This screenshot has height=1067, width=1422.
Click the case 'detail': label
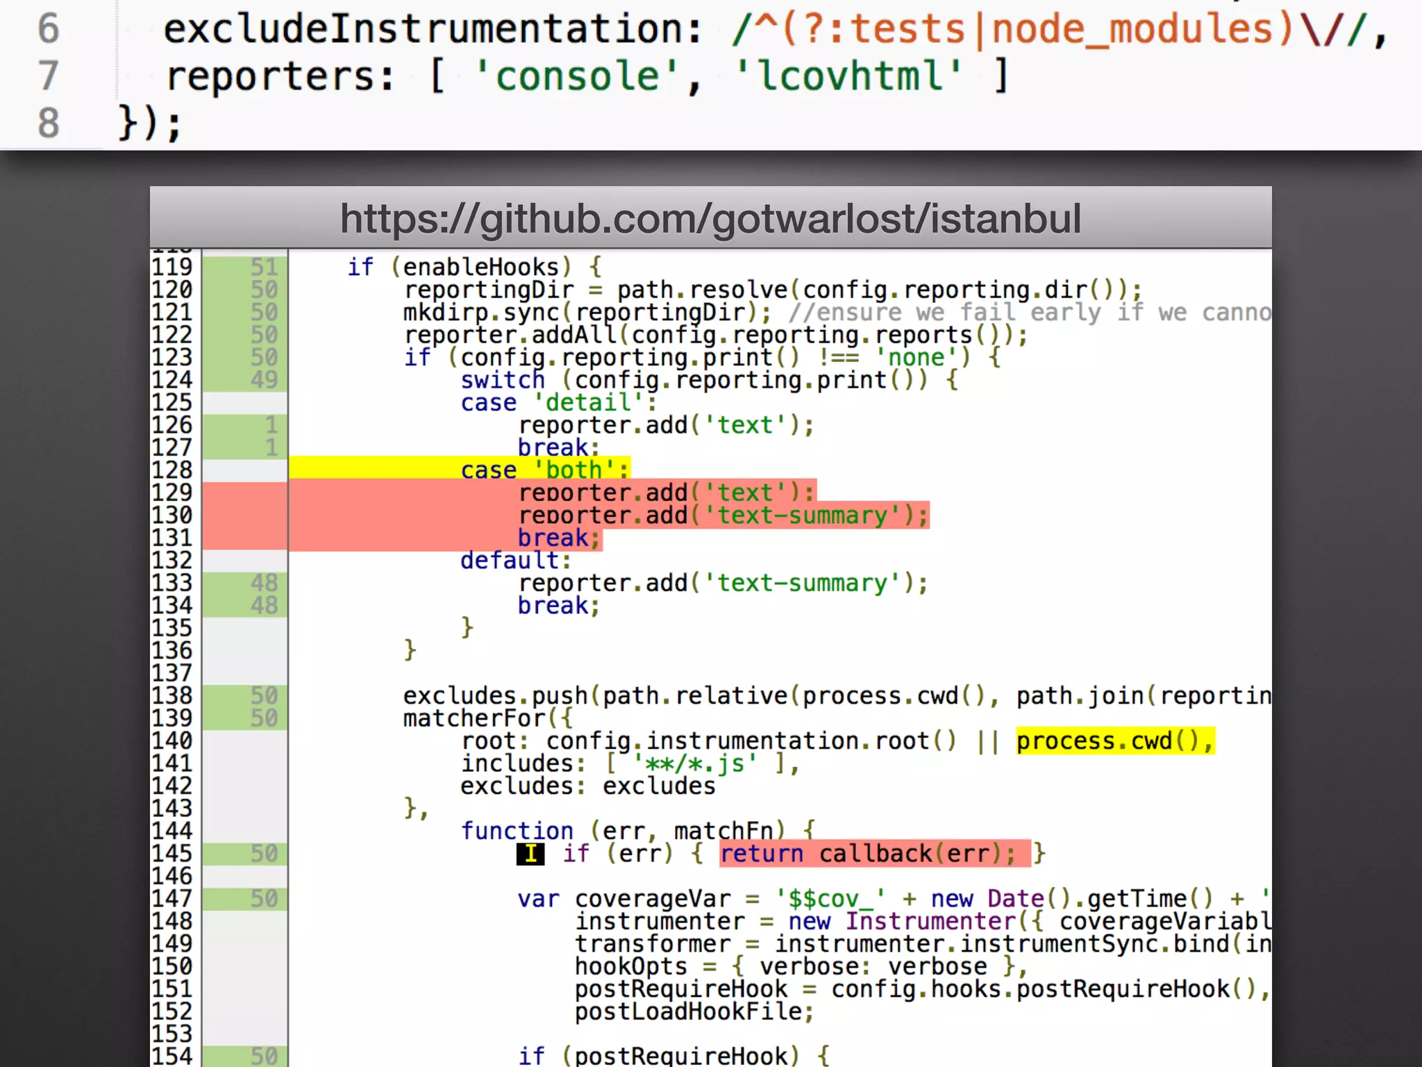[559, 403]
